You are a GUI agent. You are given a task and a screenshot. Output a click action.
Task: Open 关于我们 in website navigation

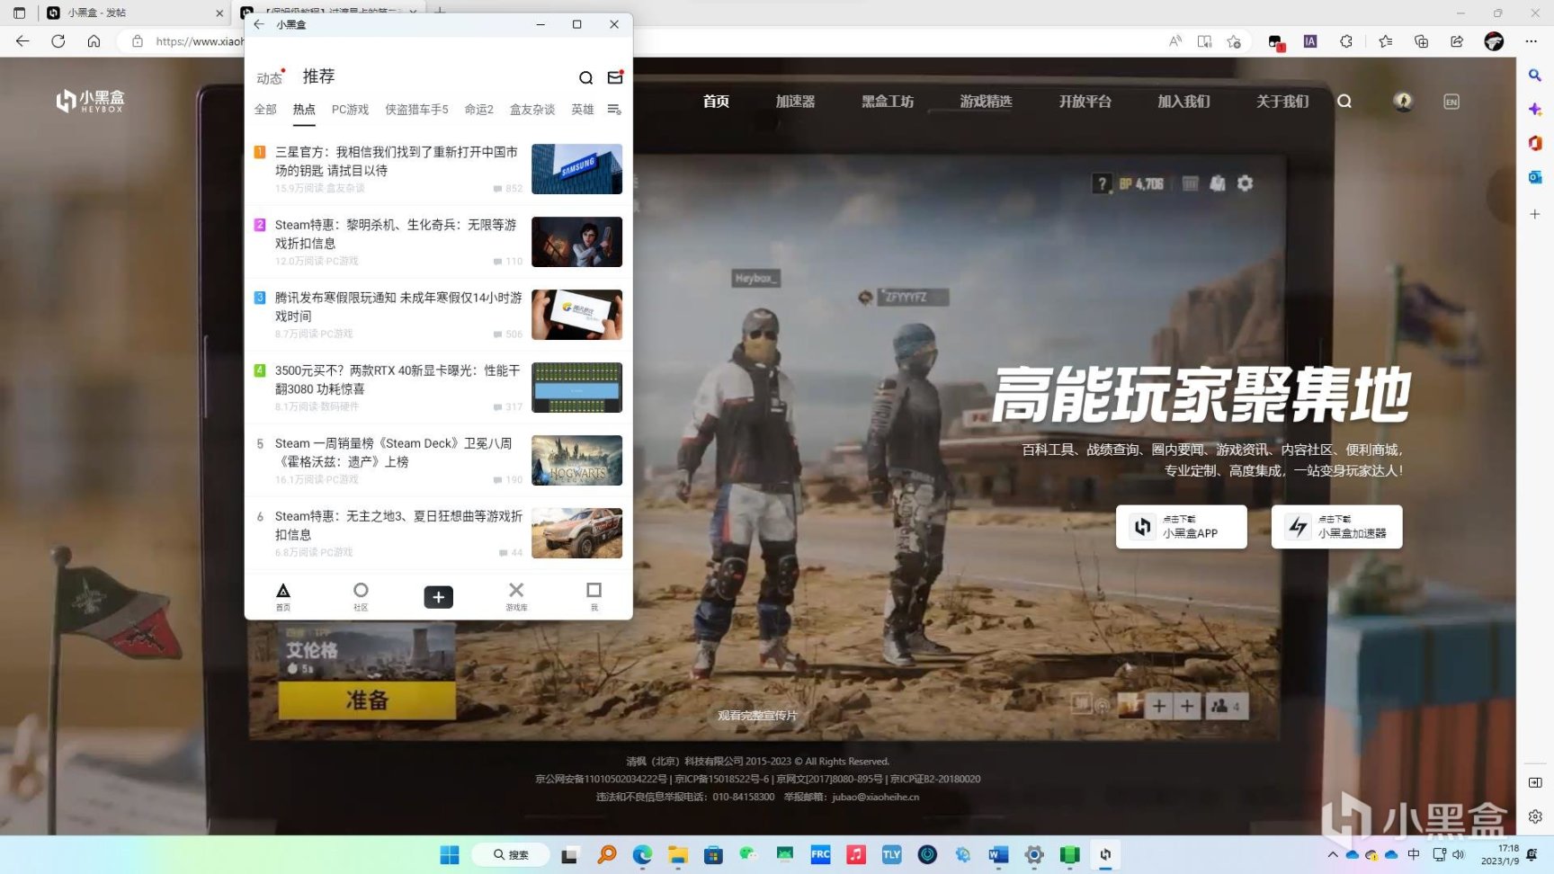click(x=1282, y=102)
